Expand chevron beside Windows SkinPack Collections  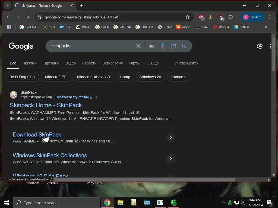tap(170, 158)
